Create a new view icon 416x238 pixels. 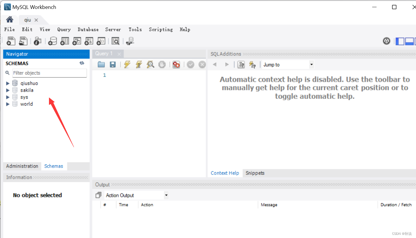[77, 41]
